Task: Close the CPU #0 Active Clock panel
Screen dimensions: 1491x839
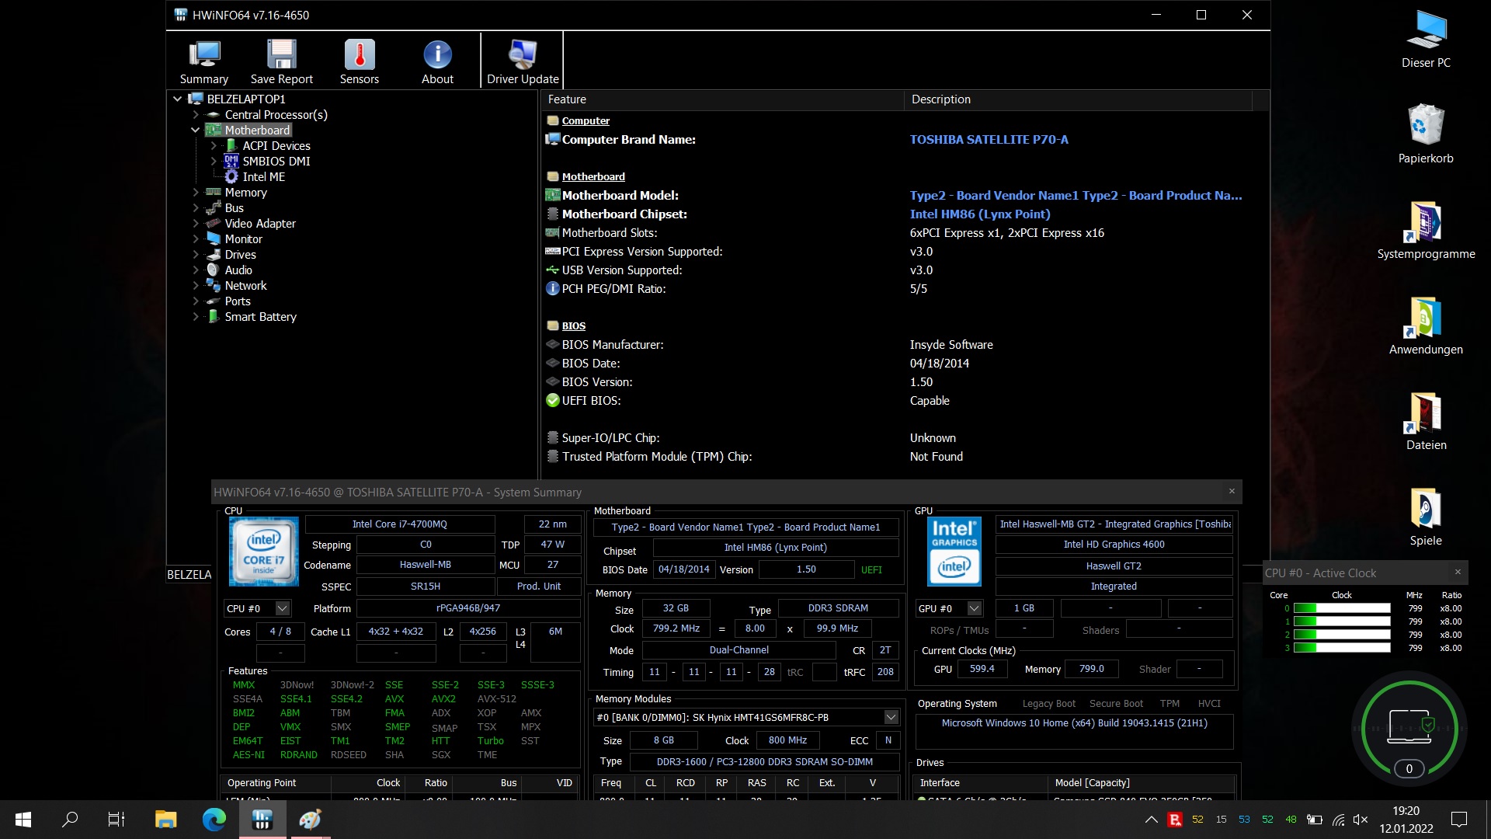Action: pos(1458,573)
